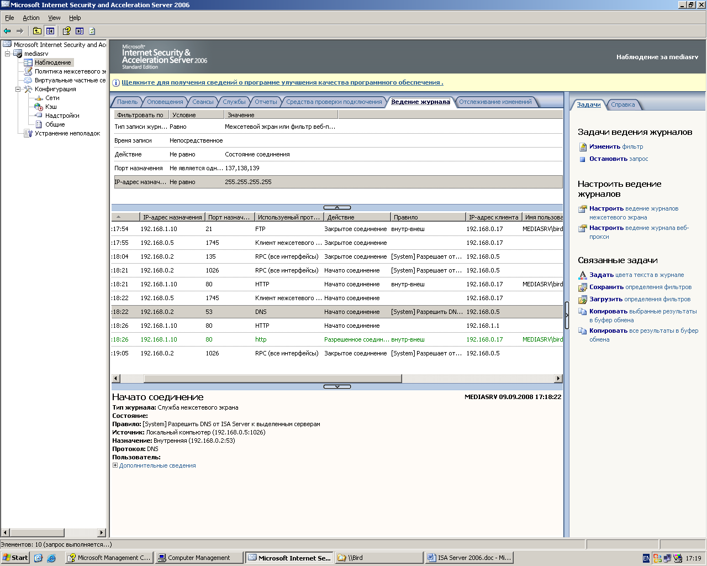Viewport: 707px width, 566px height.
Task: Open Отслеживание изменений tab
Action: [x=495, y=102]
